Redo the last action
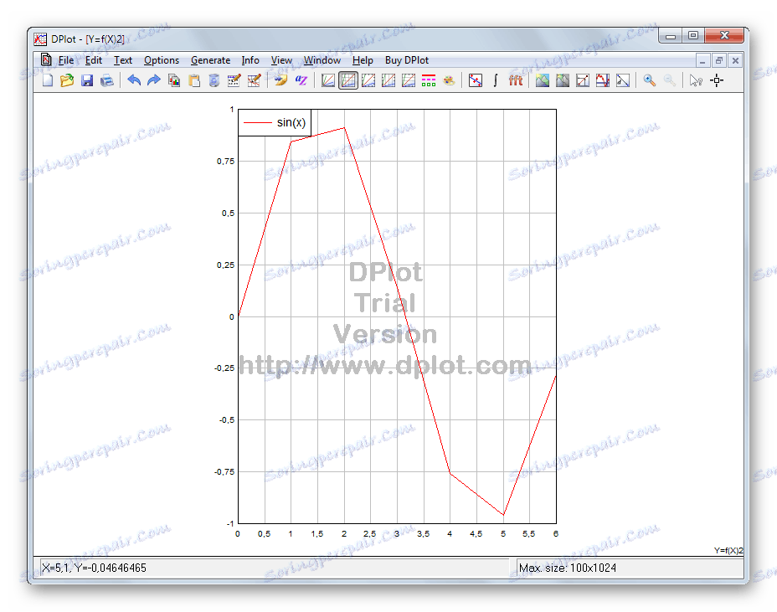This screenshot has height=612, width=777. coord(154,80)
